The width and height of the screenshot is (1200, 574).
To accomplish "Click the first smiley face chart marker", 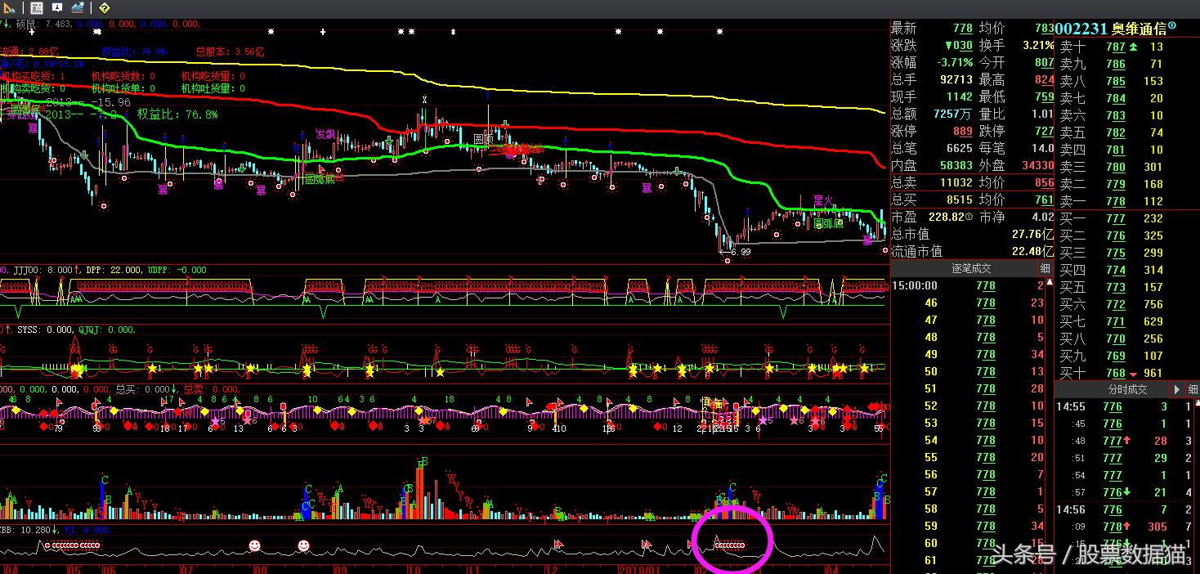I will (x=255, y=545).
